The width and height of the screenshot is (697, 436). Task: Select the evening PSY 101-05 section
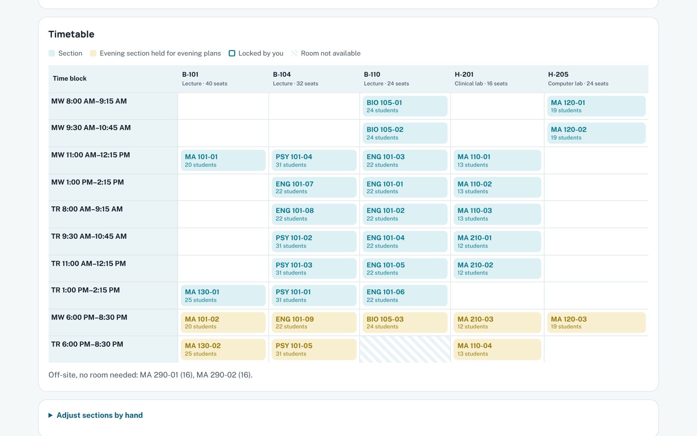[314, 350]
